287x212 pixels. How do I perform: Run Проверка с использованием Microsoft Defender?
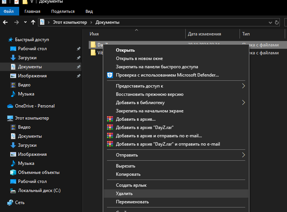tap(167, 75)
